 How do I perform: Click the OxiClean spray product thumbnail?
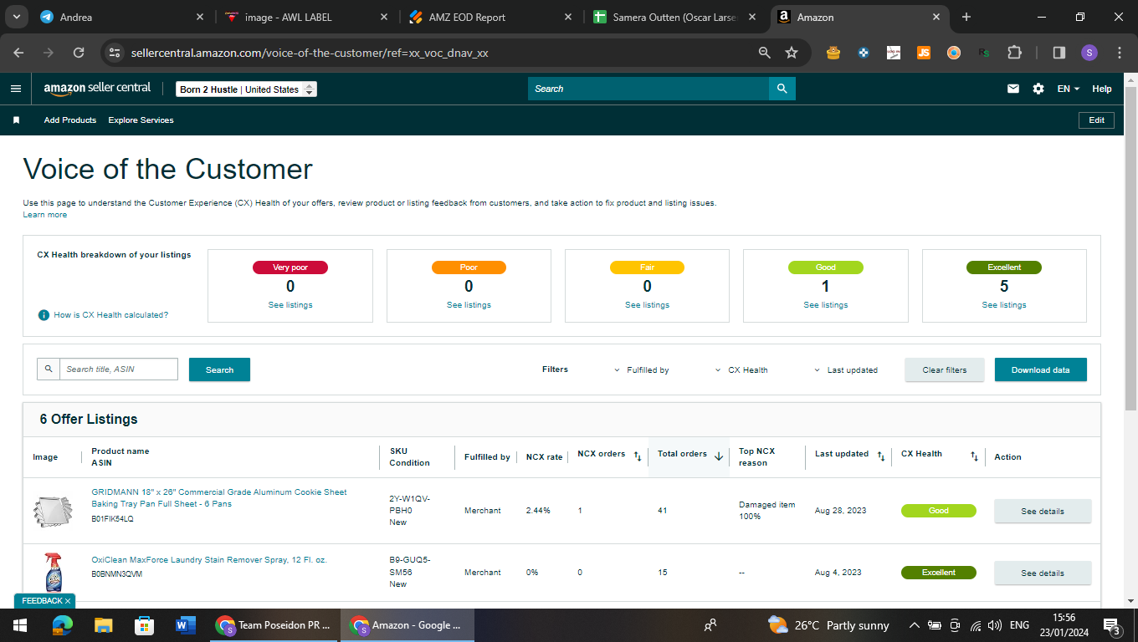pyautogui.click(x=53, y=572)
